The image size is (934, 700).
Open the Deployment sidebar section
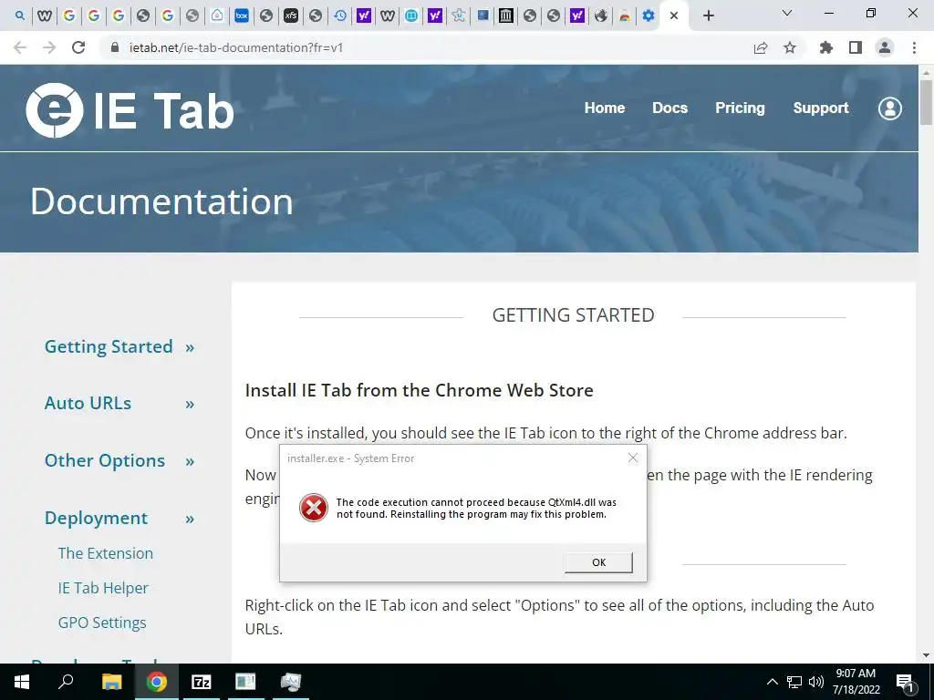click(x=96, y=518)
